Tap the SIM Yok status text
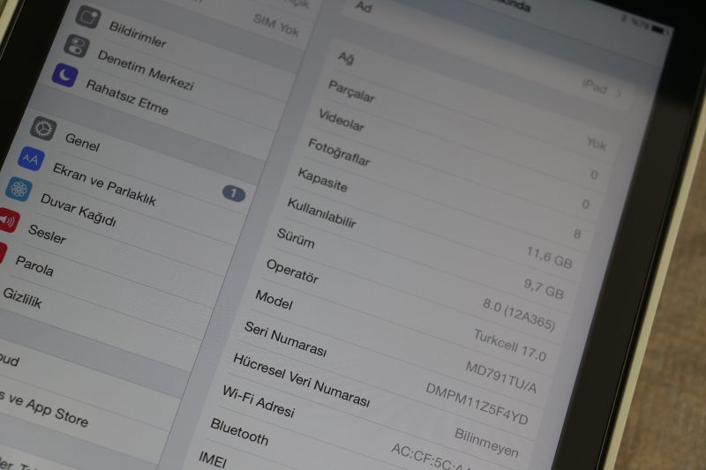Viewport: 706px width, 470px height. (x=276, y=25)
